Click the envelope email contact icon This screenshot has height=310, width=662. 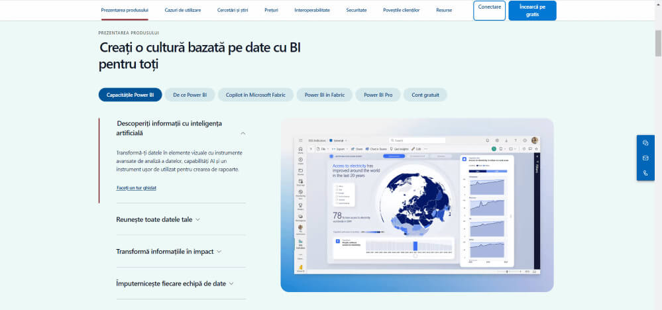coord(645,158)
